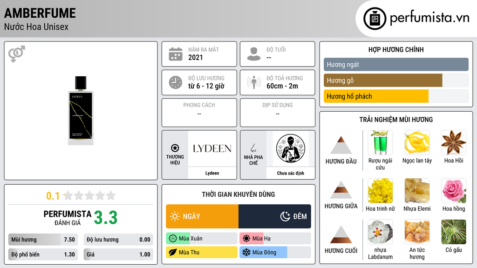
Task: Click the AMBERFUME title heading
Action: pyautogui.click(x=40, y=13)
